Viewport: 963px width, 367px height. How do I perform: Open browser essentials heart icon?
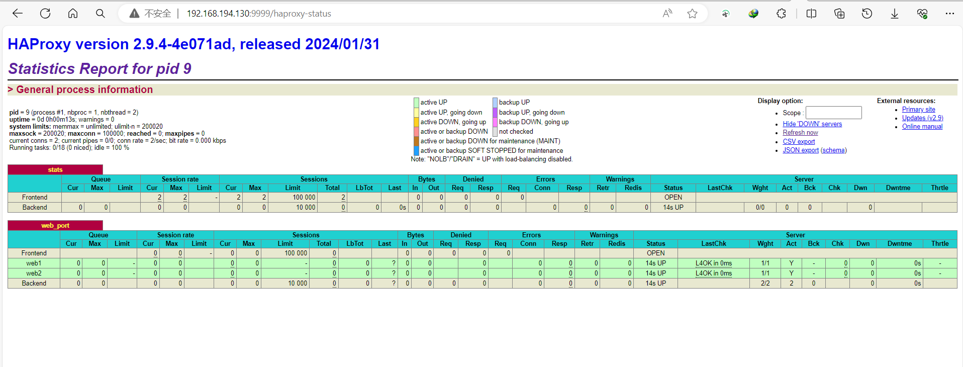pos(922,14)
